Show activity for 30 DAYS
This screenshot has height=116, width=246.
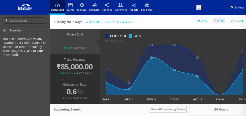202,21
